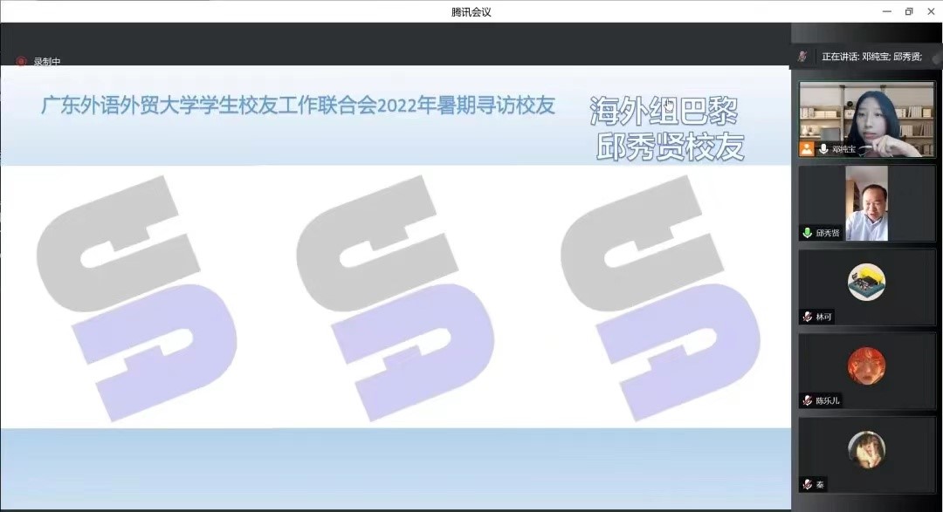Select 邱秀贤's video thumbnail
The width and height of the screenshot is (943, 512).
tap(866, 202)
